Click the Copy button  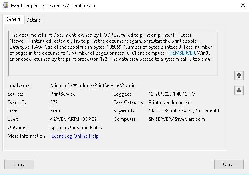(19, 164)
